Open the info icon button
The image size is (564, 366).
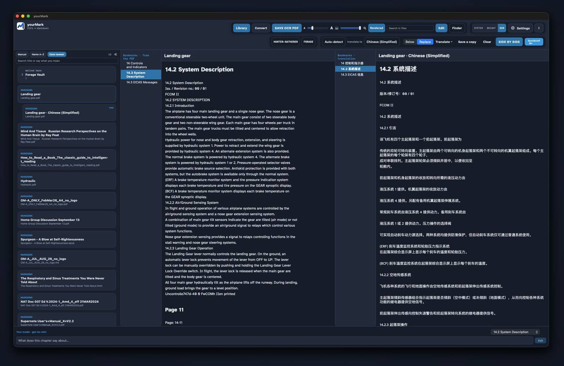click(x=539, y=28)
